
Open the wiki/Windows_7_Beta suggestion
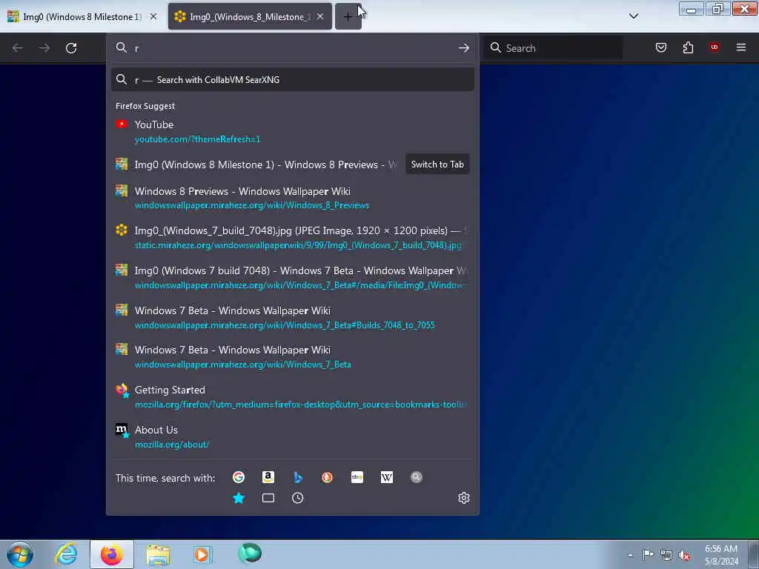click(x=292, y=357)
